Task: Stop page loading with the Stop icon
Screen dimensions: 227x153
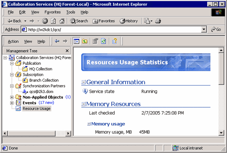Action: click(45, 21)
